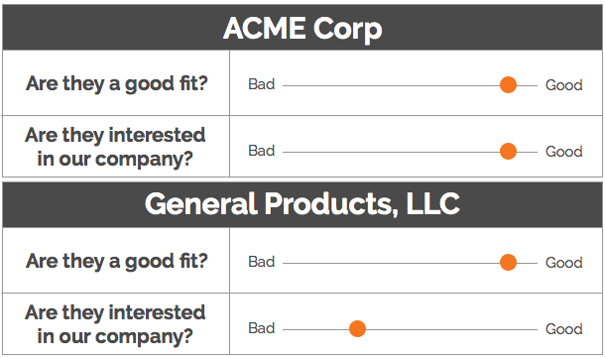Select 'Bad' on ACME Corp's good fit row
The image size is (605, 358).
tap(262, 84)
